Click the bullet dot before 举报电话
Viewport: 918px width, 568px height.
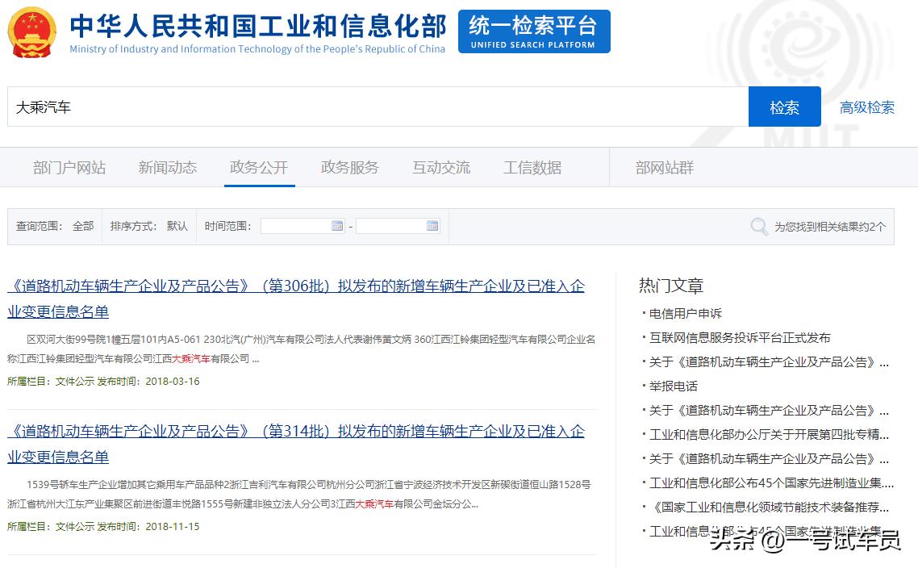644,386
